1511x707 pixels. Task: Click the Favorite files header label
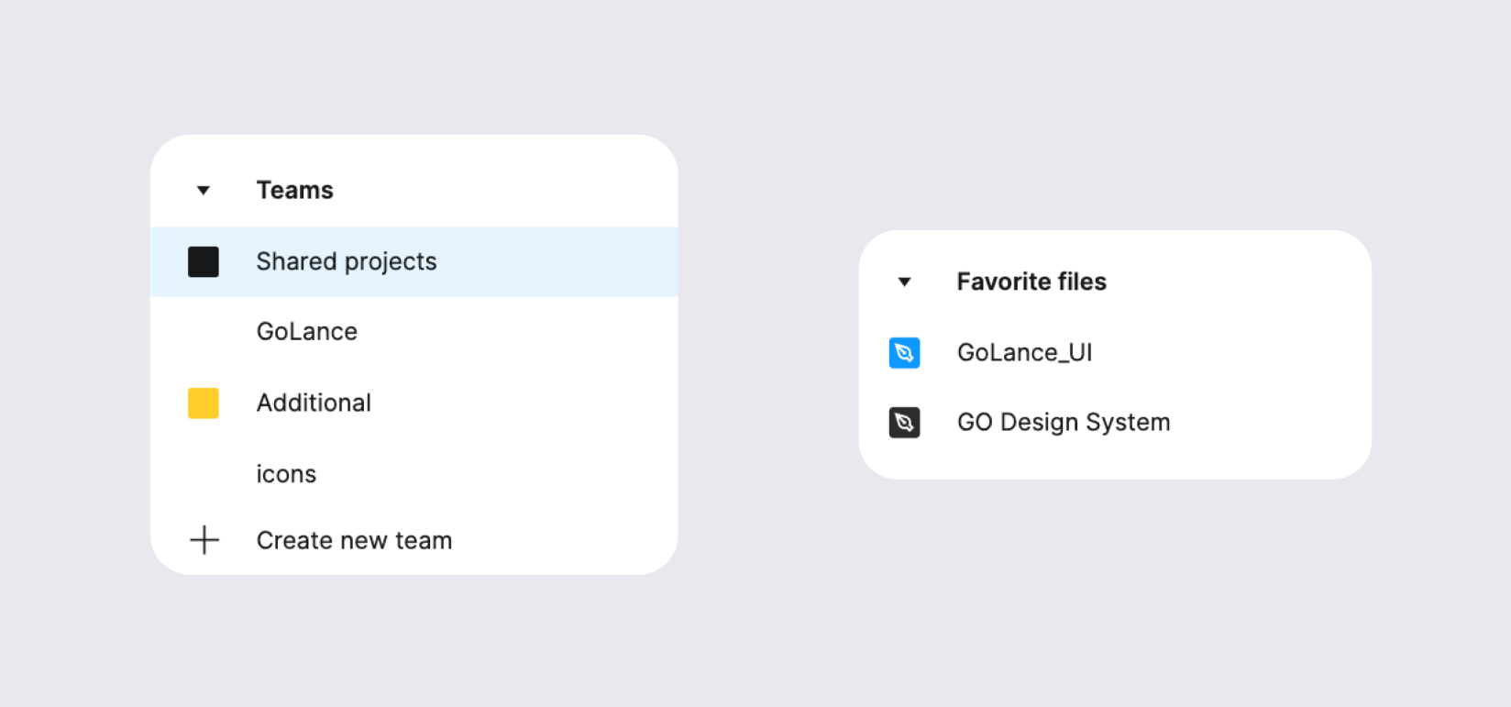(x=1031, y=282)
